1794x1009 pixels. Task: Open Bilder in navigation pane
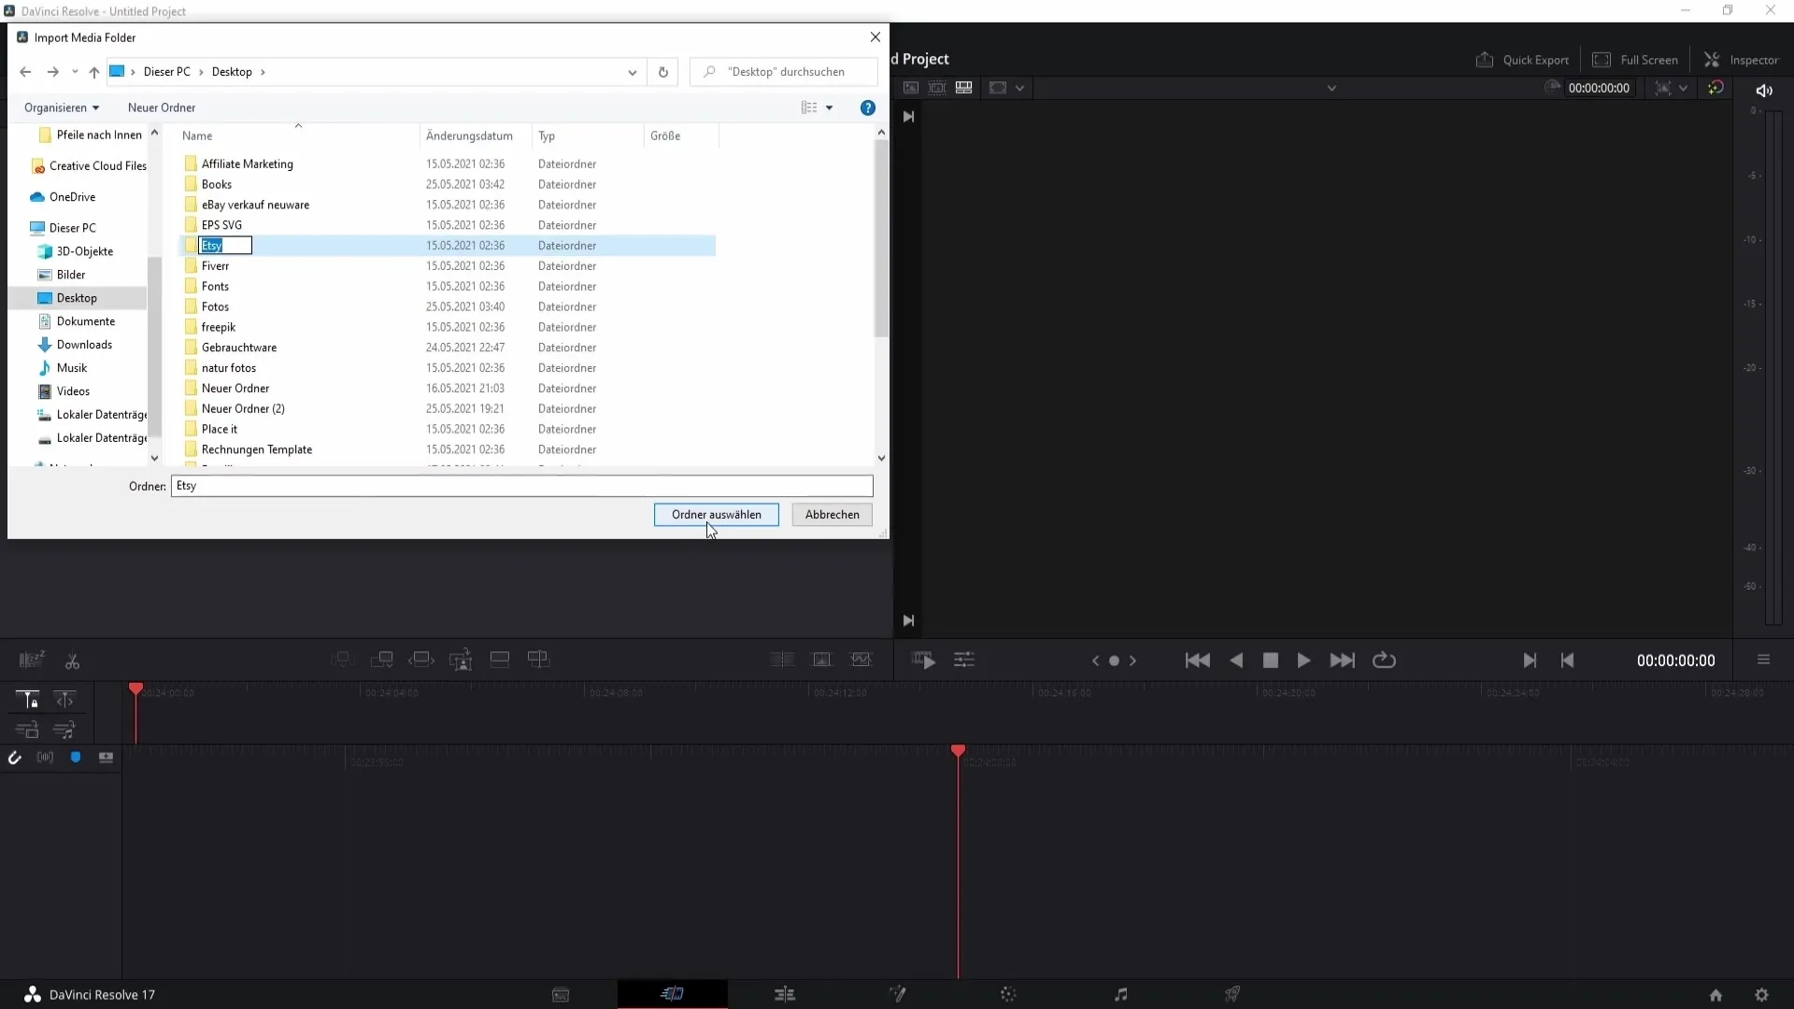click(70, 275)
